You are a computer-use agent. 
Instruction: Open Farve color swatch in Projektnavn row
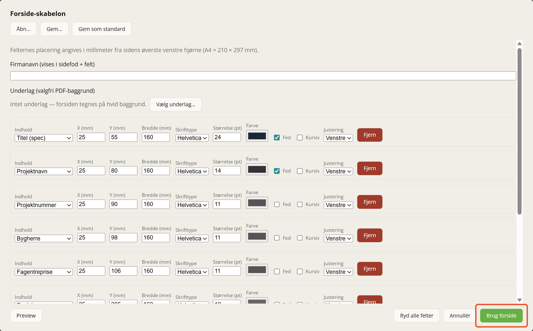coord(257,169)
